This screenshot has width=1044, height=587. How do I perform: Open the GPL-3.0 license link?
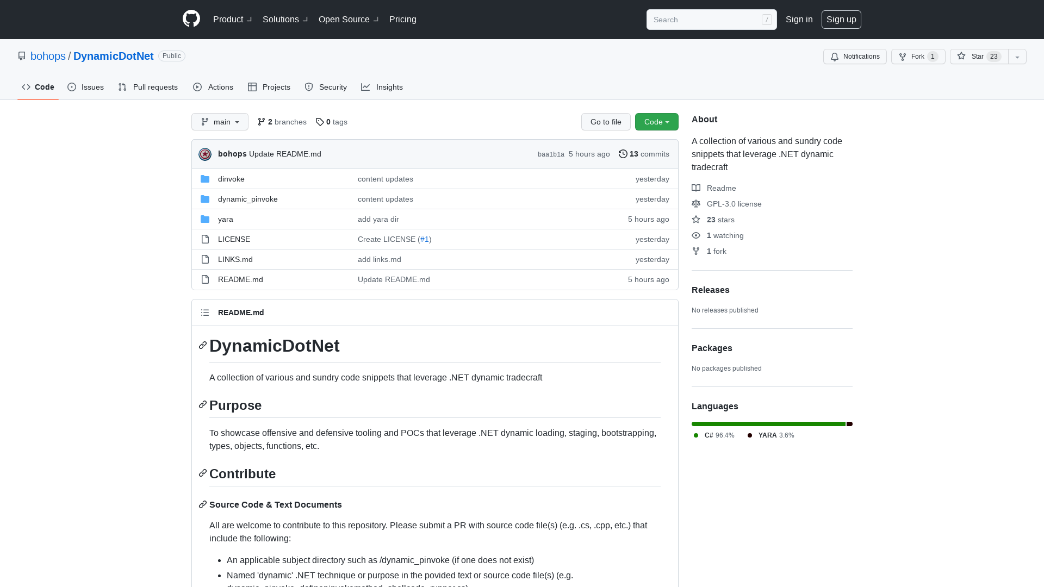pyautogui.click(x=734, y=204)
